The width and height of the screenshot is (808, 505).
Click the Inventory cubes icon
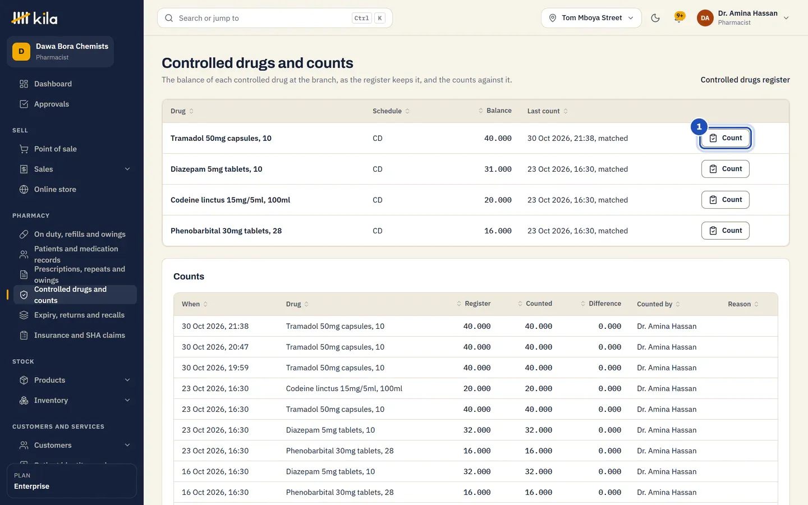[24, 400]
